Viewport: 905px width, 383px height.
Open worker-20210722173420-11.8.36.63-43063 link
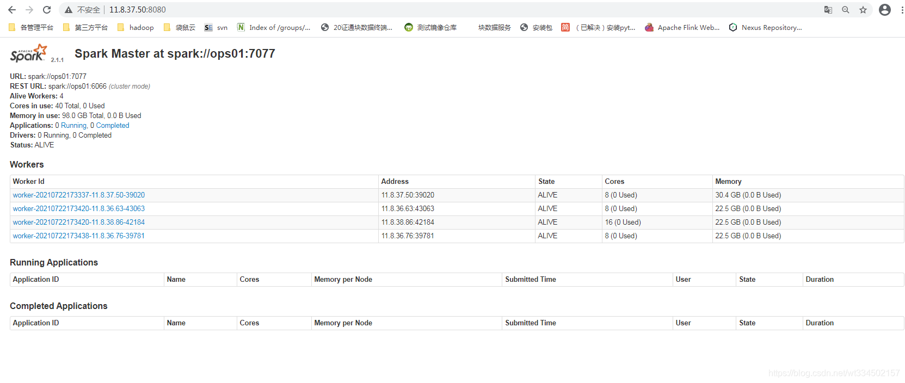79,208
